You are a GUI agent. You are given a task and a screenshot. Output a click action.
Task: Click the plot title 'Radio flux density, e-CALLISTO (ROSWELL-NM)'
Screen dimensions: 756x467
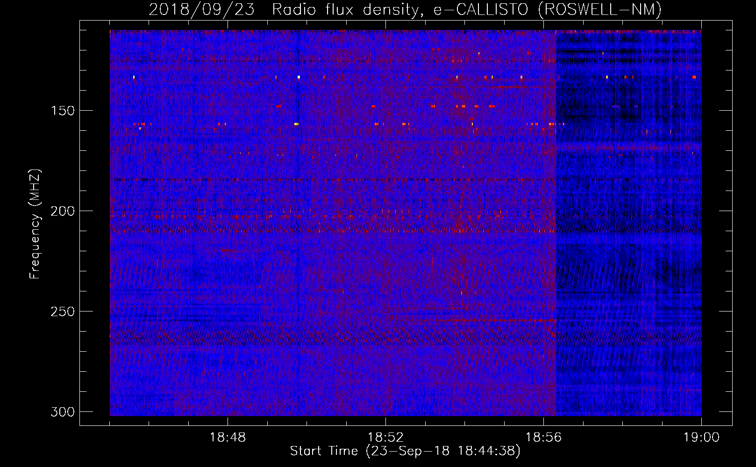(467, 9)
